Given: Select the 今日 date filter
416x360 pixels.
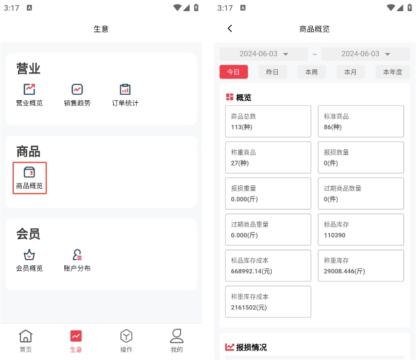Looking at the screenshot, I should pyautogui.click(x=233, y=72).
